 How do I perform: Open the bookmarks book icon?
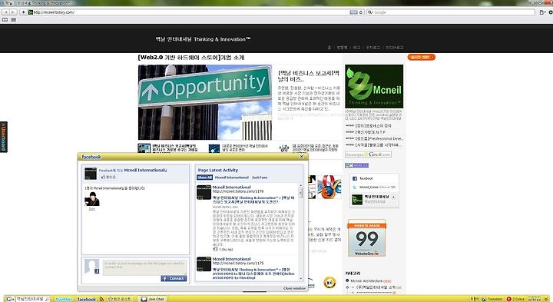point(5,20)
